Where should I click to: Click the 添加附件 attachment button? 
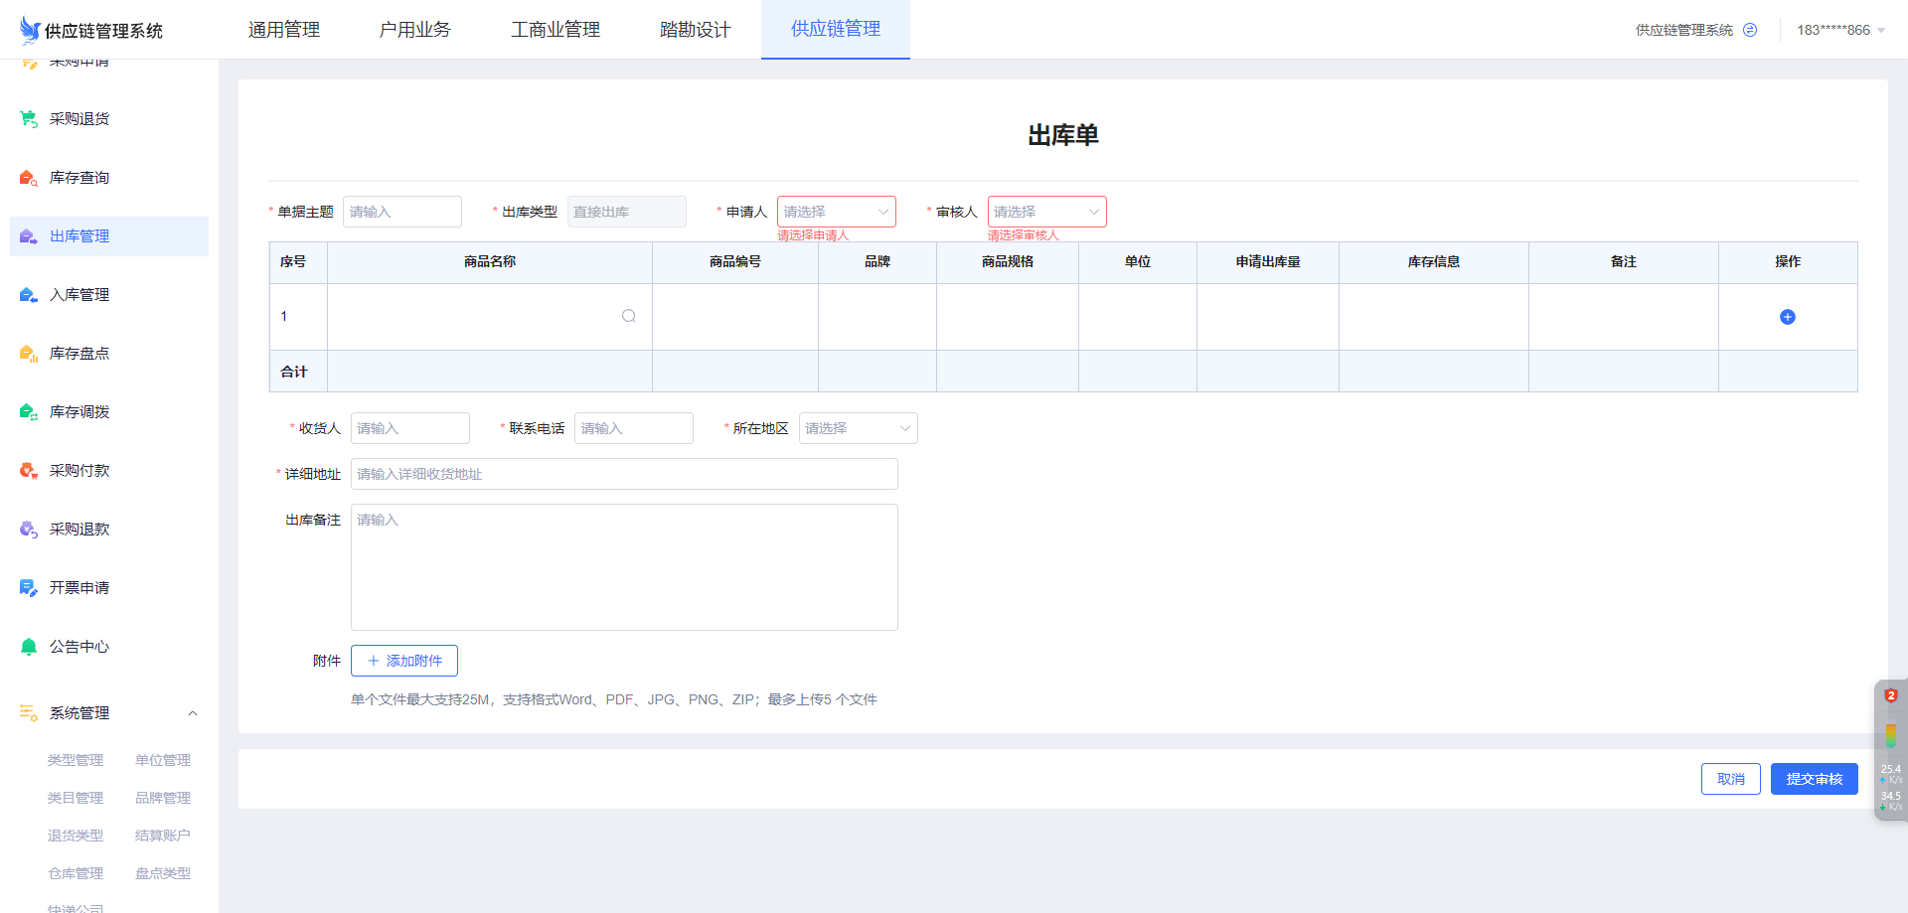coord(403,660)
